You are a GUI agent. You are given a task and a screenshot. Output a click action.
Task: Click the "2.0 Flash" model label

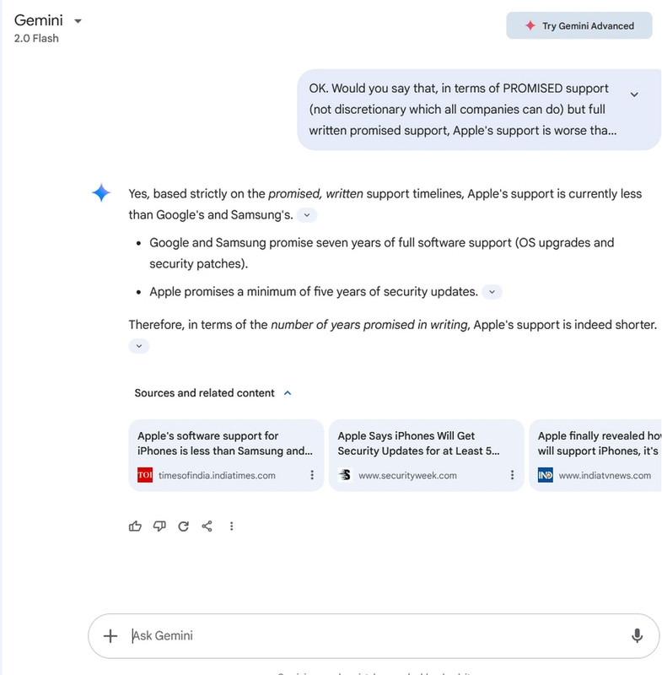click(36, 38)
